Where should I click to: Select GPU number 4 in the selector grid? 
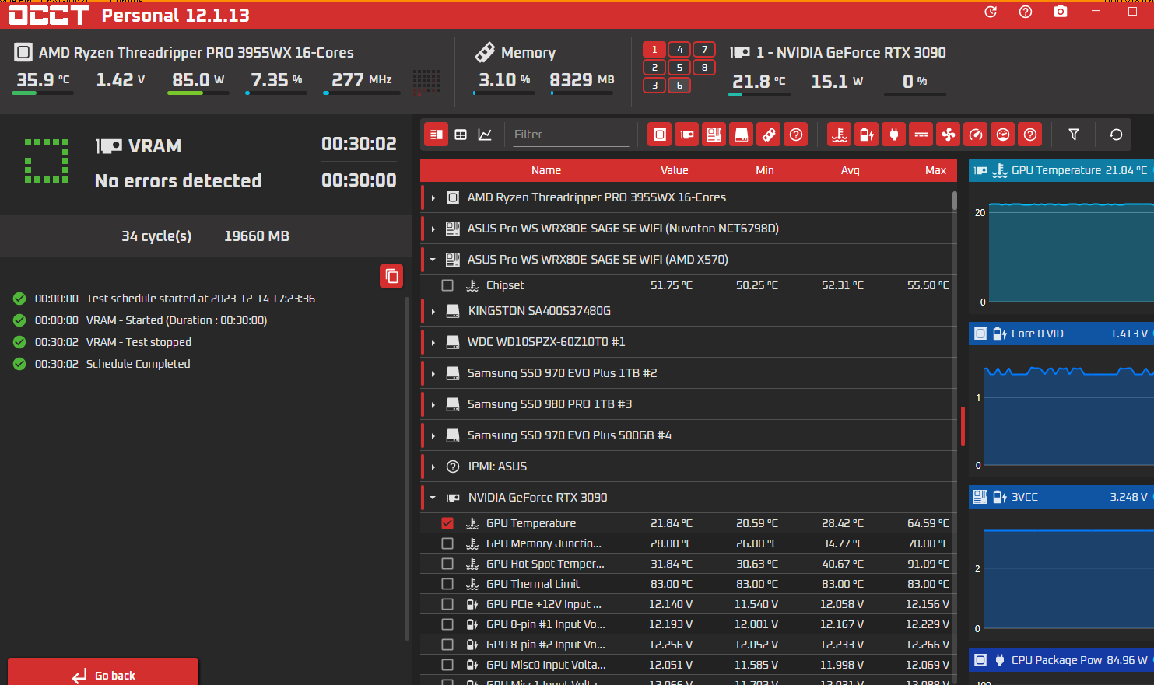coord(679,49)
